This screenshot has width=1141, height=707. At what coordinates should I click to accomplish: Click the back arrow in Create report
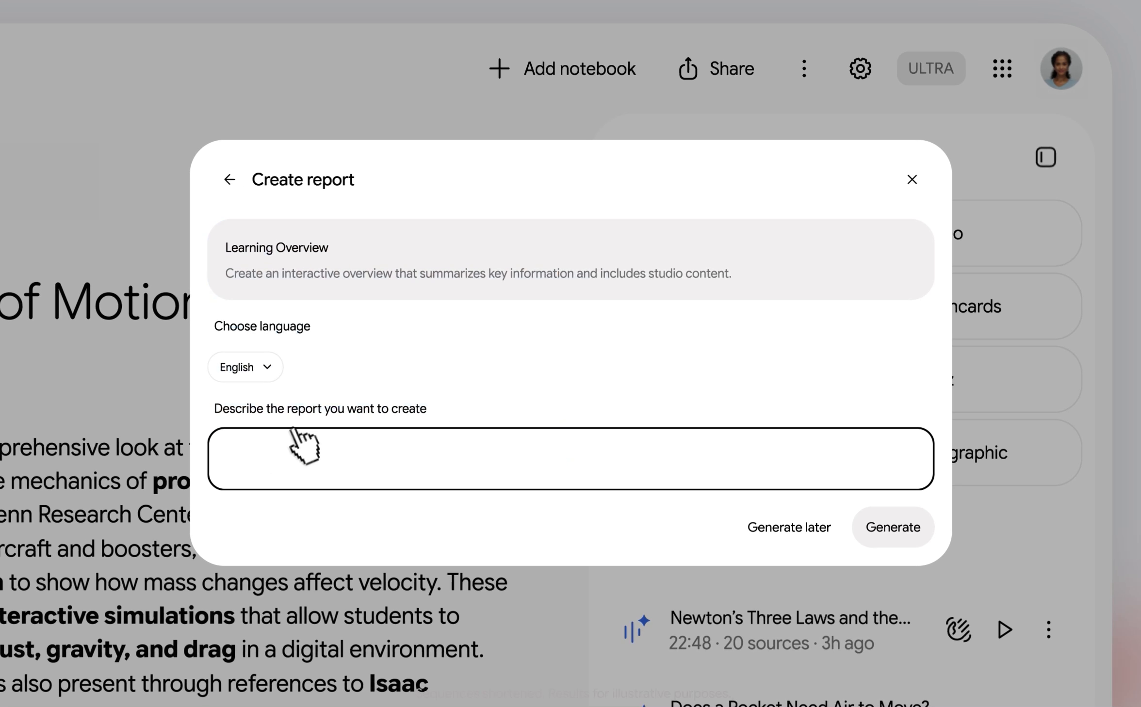pyautogui.click(x=229, y=179)
